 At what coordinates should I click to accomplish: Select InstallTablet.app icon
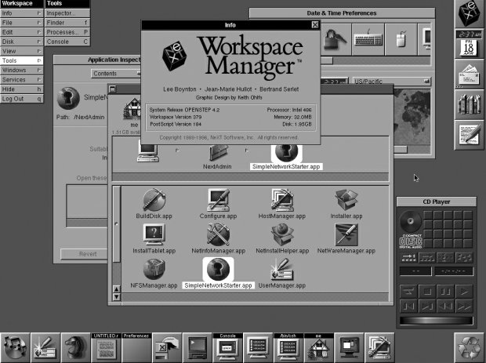(x=154, y=235)
